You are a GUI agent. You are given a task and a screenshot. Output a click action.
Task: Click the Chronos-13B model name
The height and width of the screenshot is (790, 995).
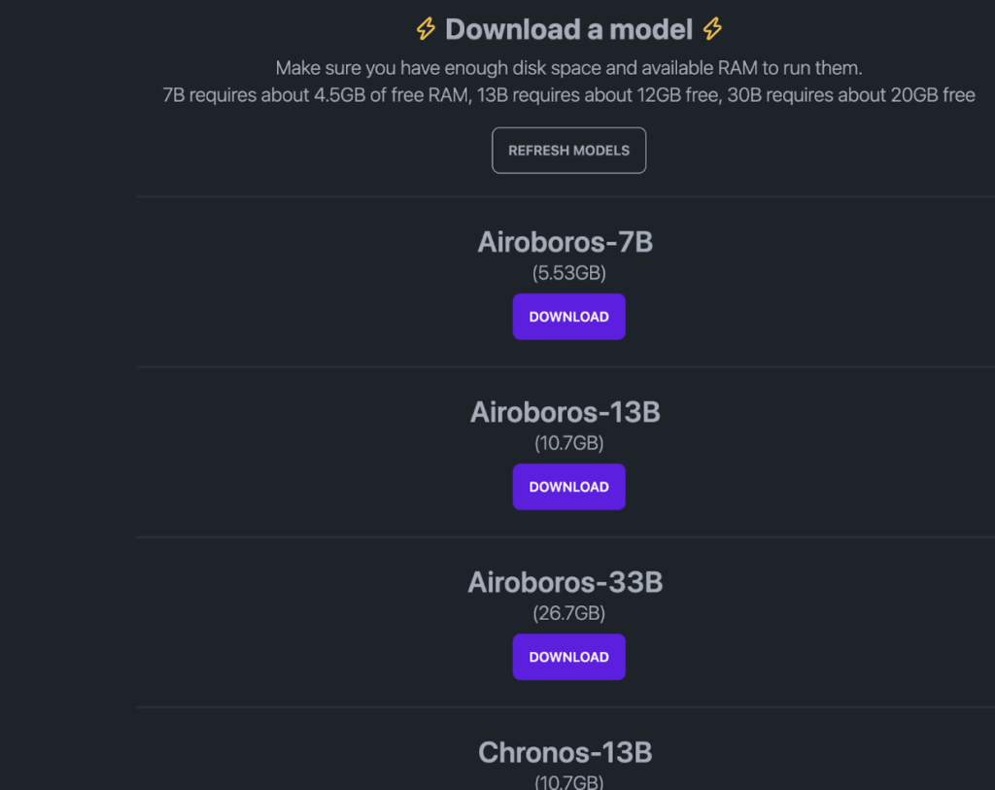coord(565,752)
